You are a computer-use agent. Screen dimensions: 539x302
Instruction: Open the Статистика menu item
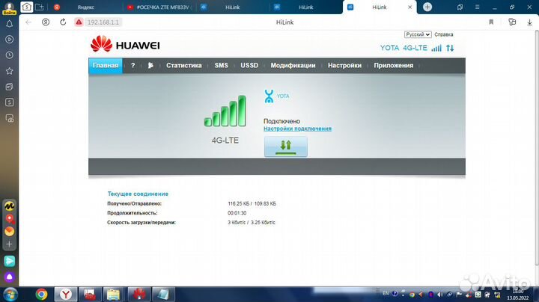coord(184,66)
